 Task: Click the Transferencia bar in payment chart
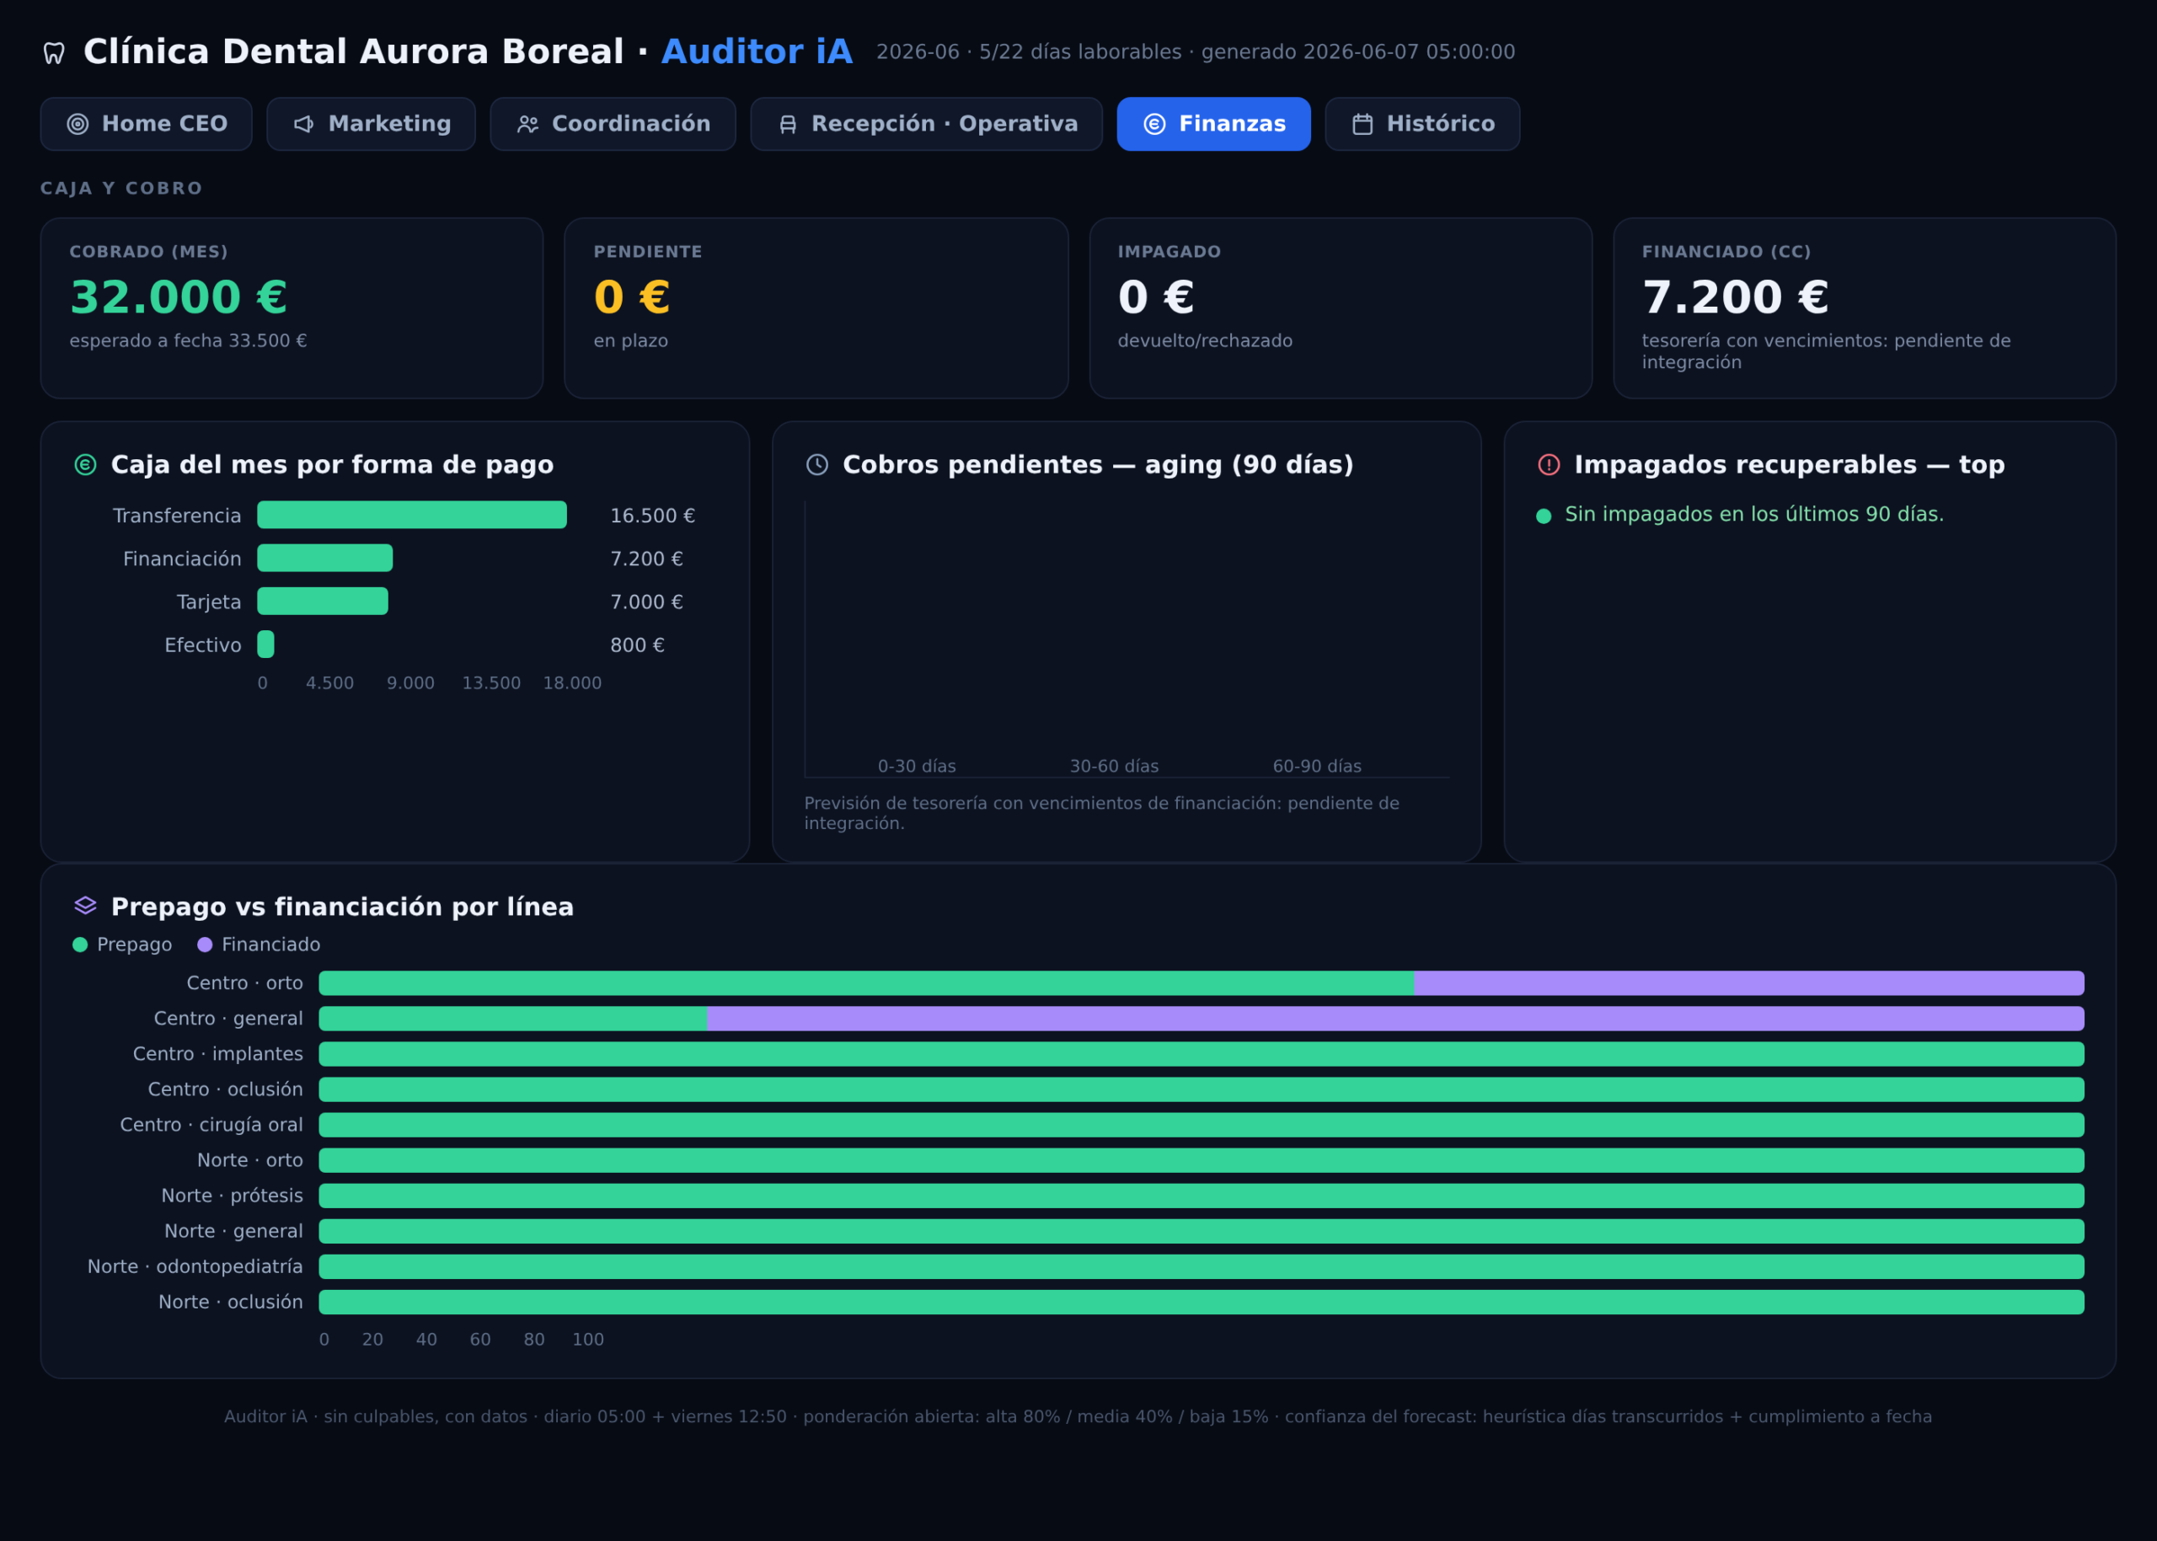point(412,516)
